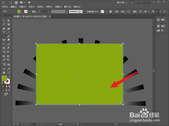Reset to default fill and stroke
The image size is (169, 126).
click(2, 83)
